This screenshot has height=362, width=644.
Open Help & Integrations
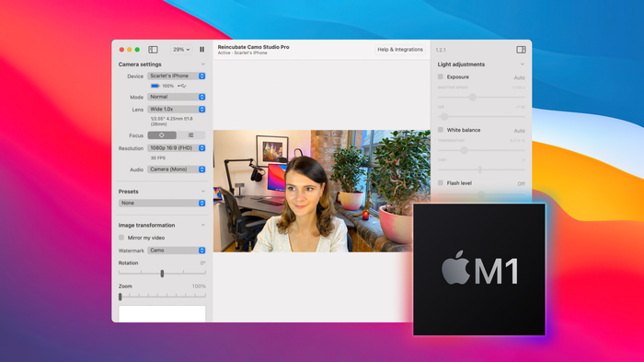(400, 50)
